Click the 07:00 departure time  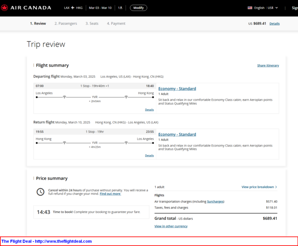pyautogui.click(x=40, y=86)
